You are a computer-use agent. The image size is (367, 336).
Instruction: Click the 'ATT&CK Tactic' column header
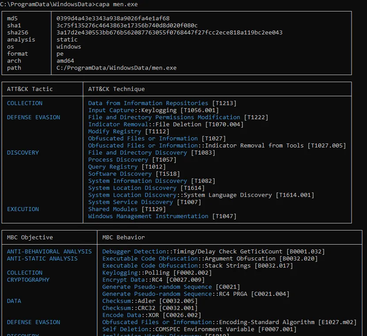point(30,89)
